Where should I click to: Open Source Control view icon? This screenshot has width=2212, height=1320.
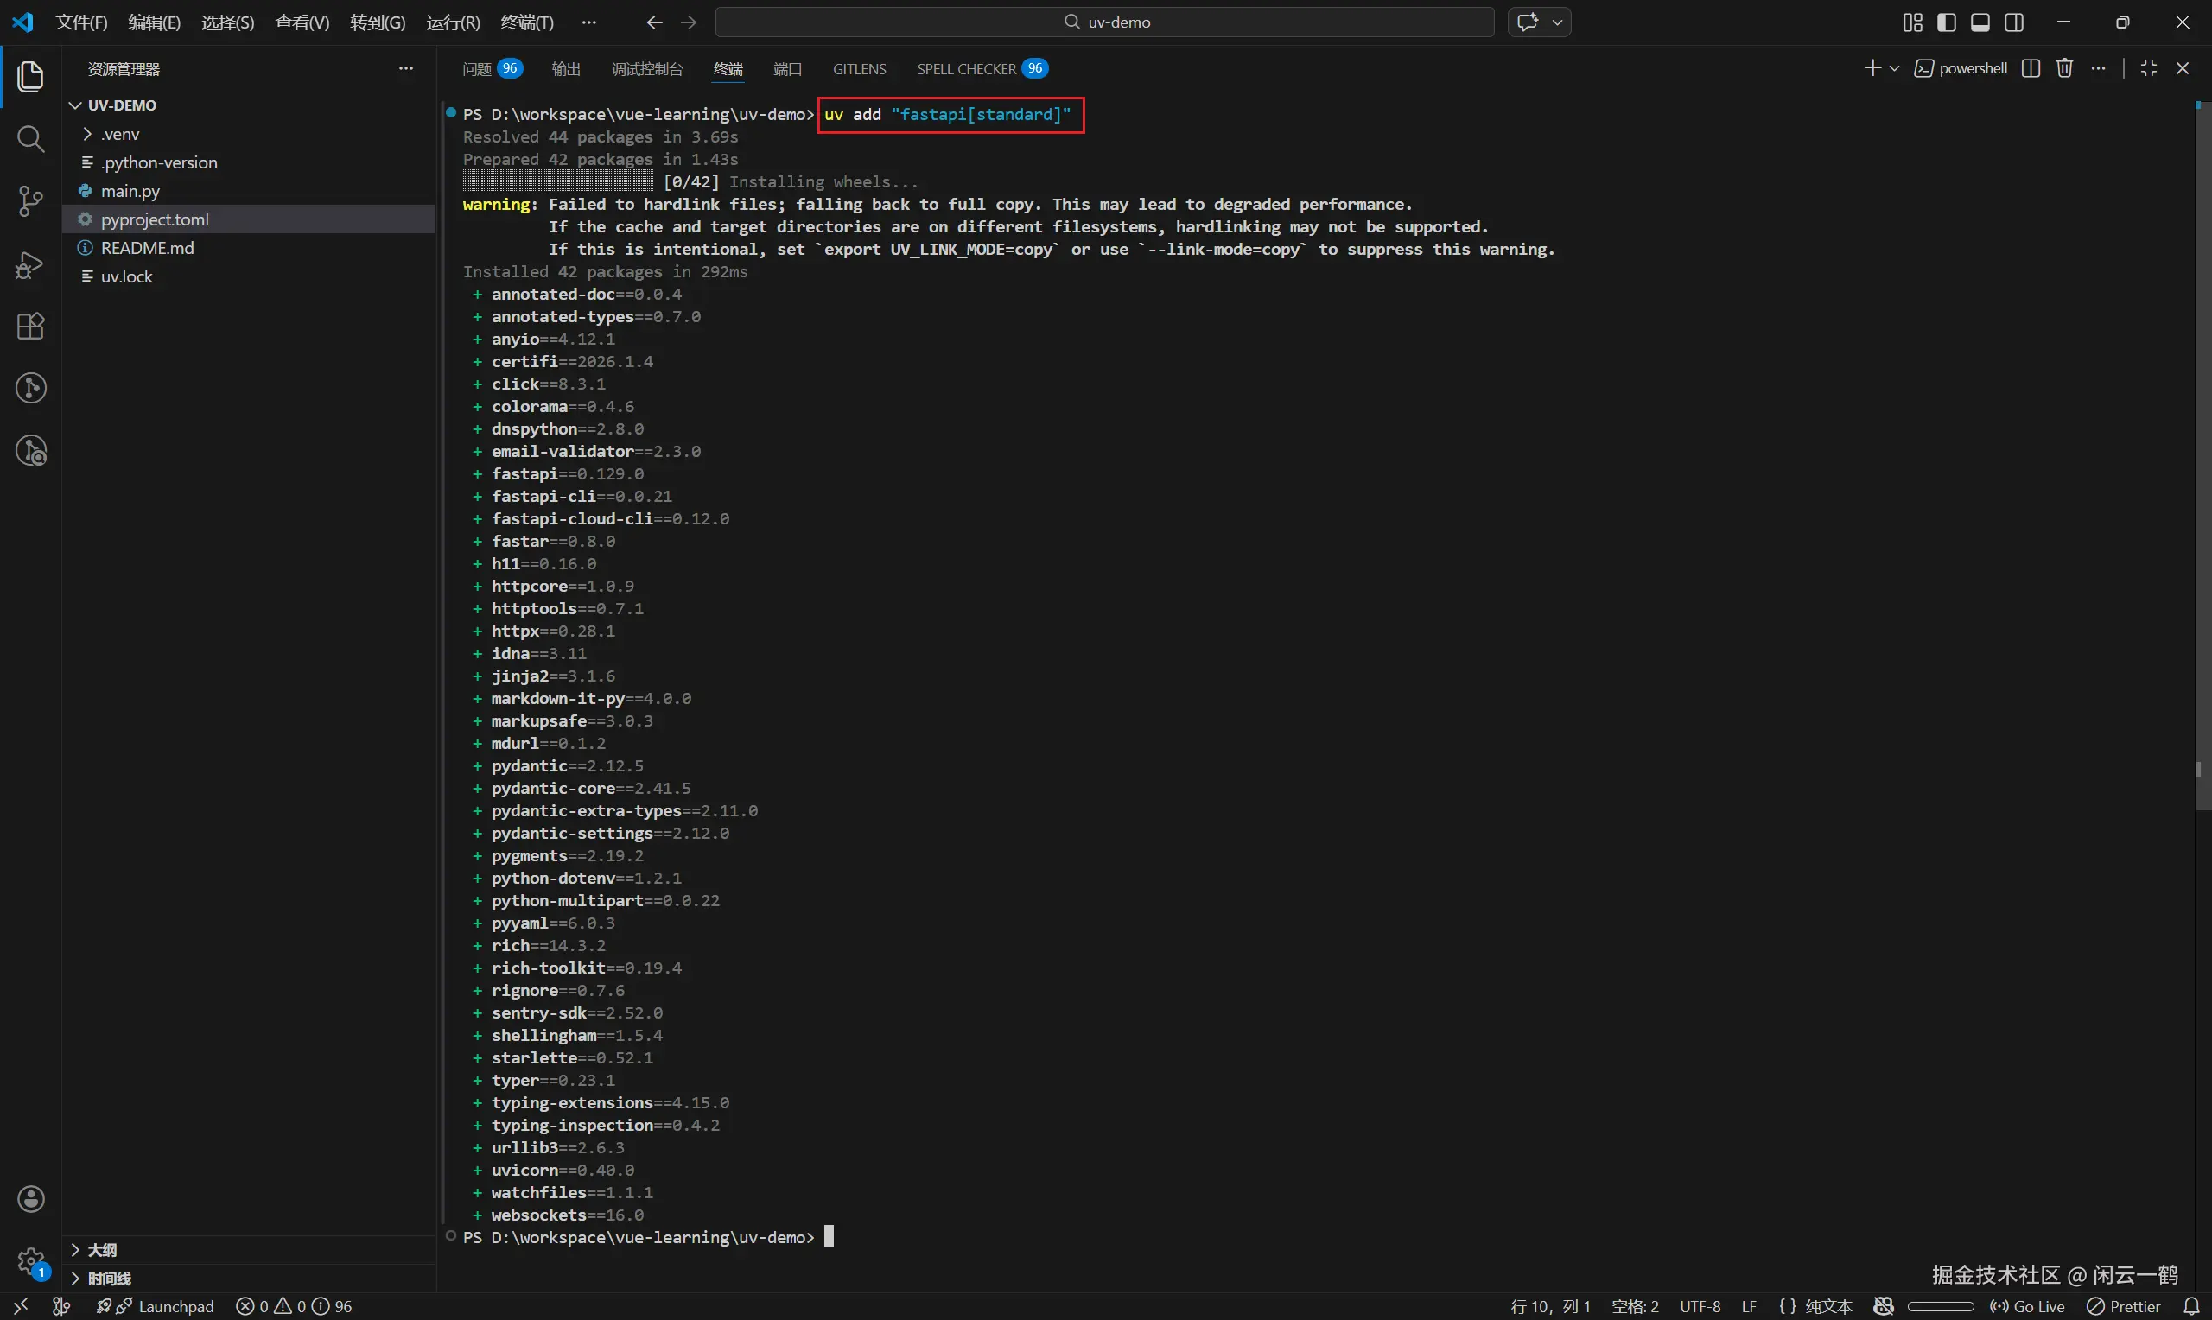pos(30,201)
